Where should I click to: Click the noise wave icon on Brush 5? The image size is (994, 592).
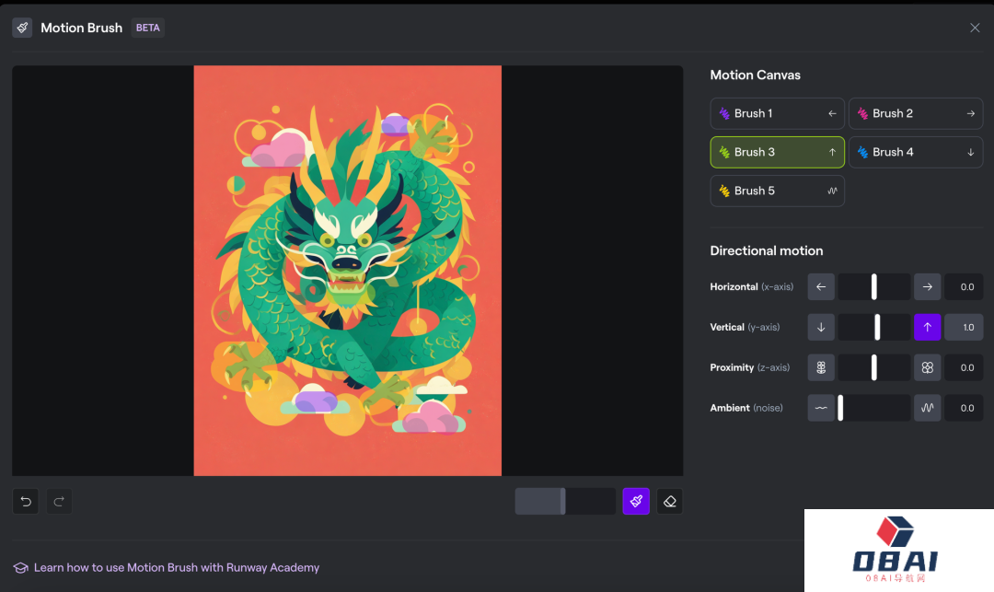tap(832, 191)
